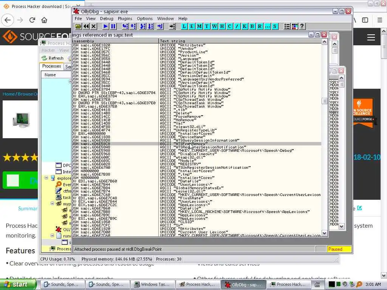Screen dimensions: 387x290
Task: Click Refresh in Process Hacker toolbar
Action: click(x=53, y=58)
